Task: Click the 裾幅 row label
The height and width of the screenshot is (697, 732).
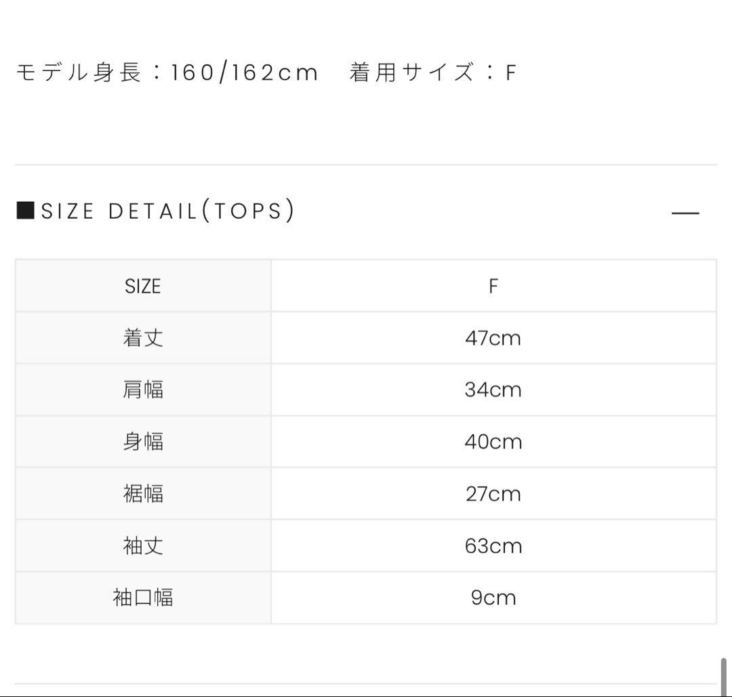Action: 143,494
